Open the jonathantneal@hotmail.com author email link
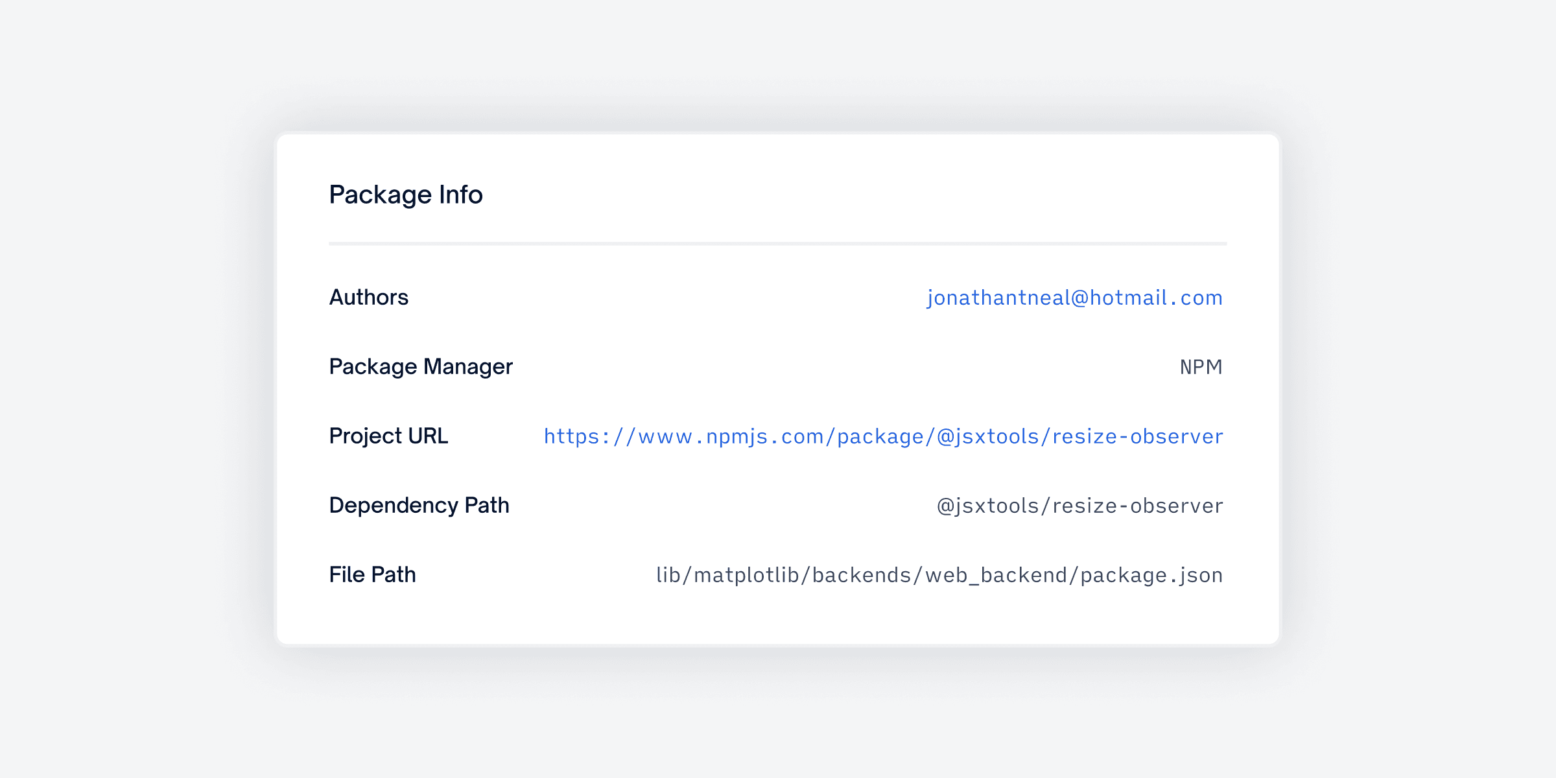The width and height of the screenshot is (1556, 778). click(1074, 298)
